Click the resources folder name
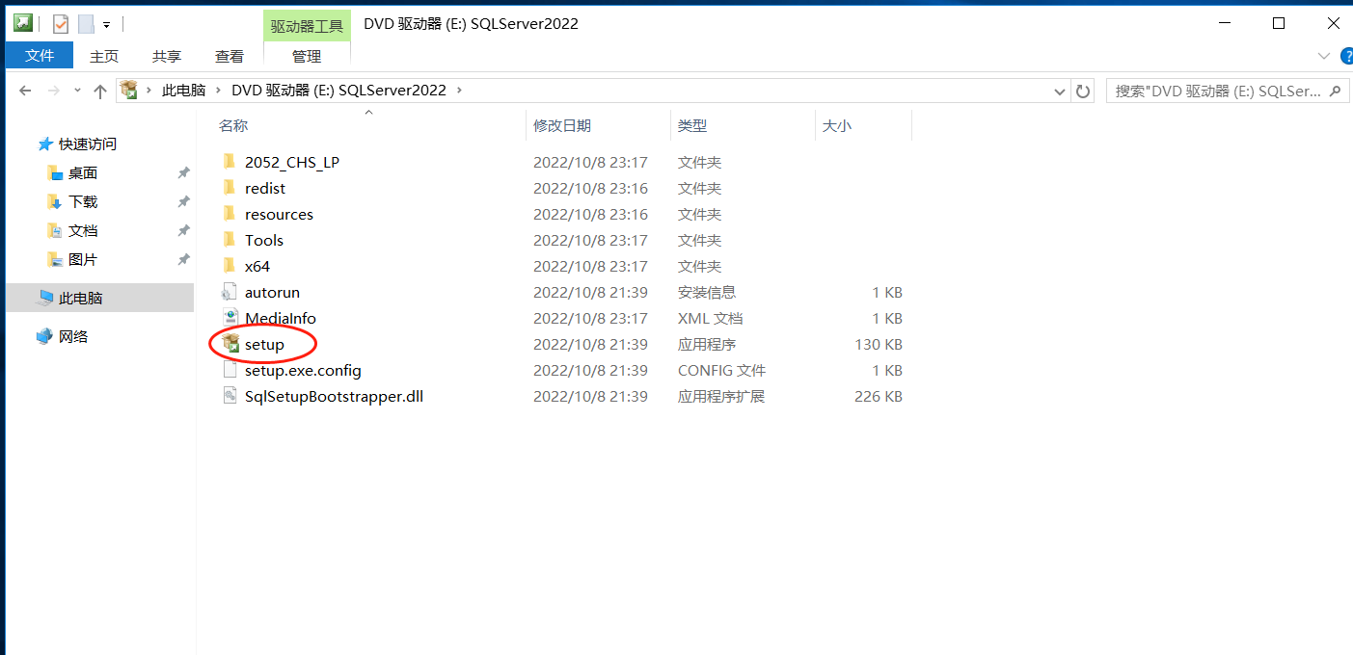Viewport: 1353px width, 655px height. [x=279, y=214]
